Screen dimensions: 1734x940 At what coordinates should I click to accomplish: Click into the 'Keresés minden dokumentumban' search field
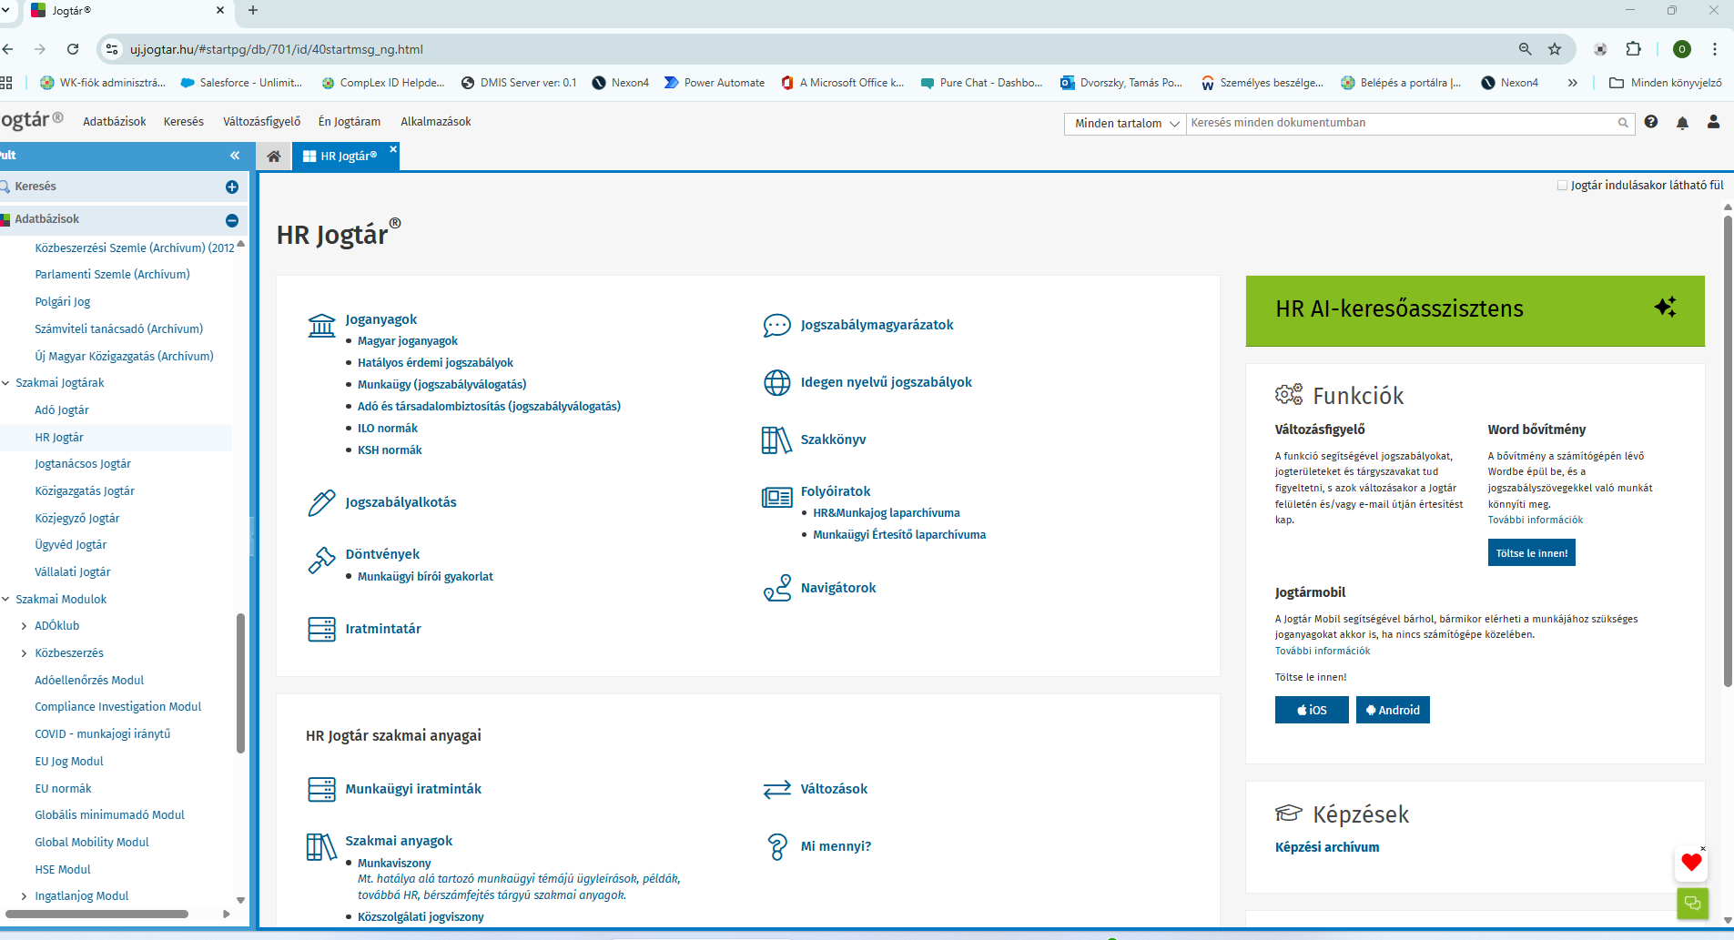pyautogui.click(x=1400, y=123)
